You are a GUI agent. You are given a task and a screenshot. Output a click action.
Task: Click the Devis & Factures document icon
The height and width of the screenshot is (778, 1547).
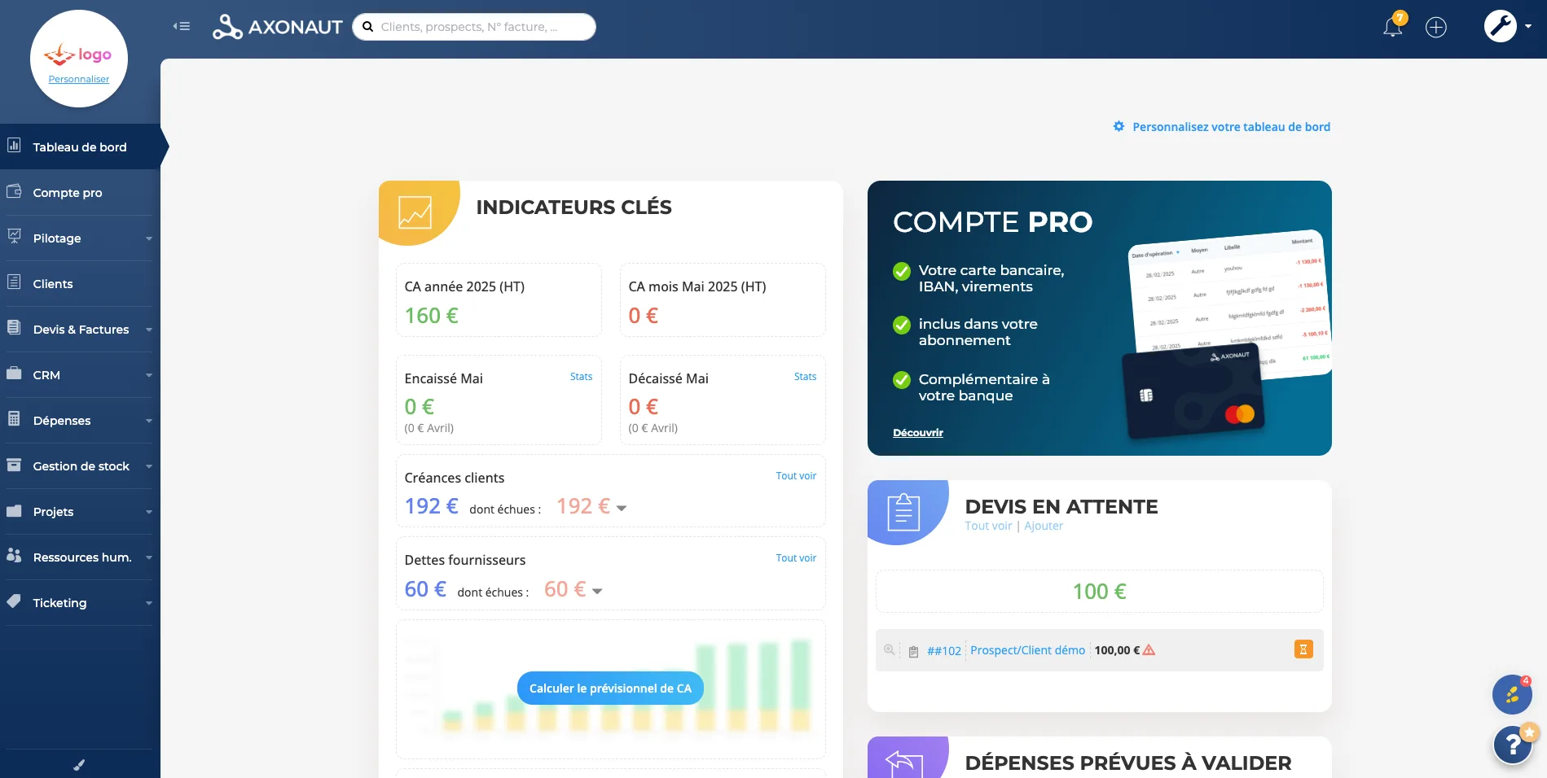[14, 328]
